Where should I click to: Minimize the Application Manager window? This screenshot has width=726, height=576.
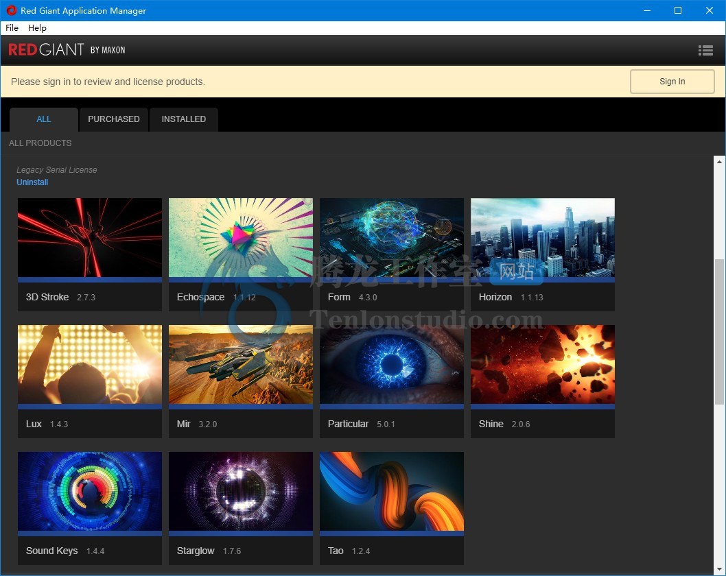tap(647, 10)
